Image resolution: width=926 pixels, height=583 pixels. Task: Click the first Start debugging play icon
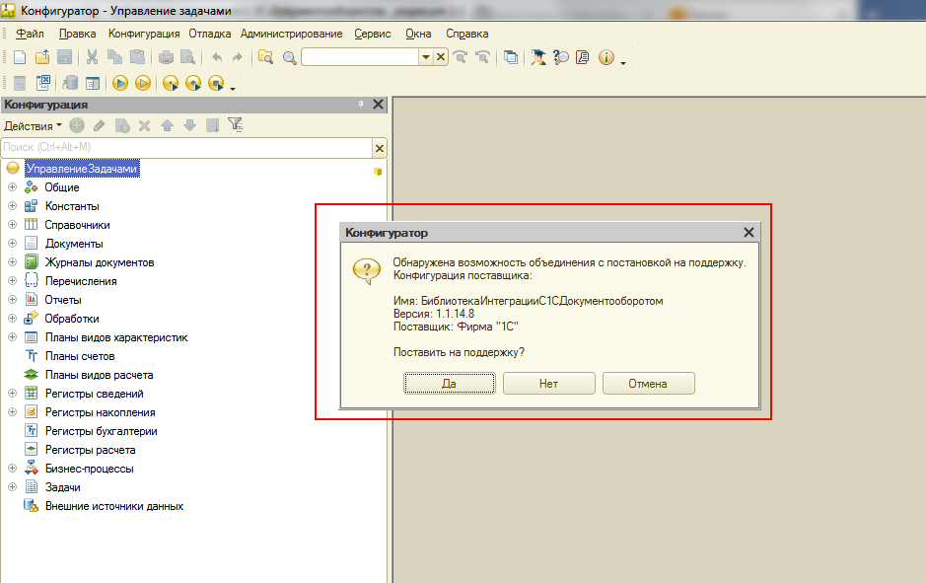(120, 83)
